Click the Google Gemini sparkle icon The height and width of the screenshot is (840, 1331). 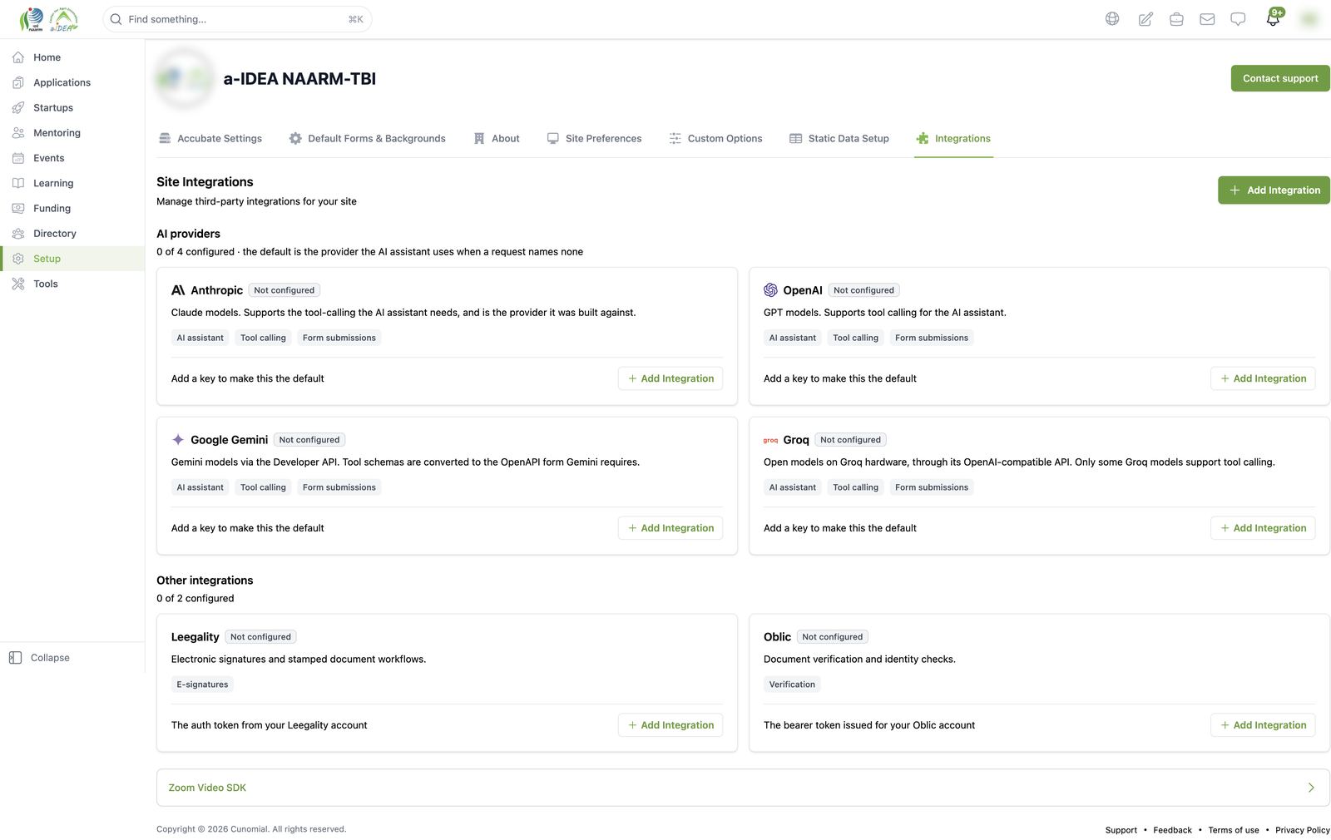click(178, 440)
